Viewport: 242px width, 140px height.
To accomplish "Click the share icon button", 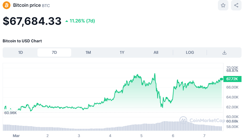I will [236, 5].
